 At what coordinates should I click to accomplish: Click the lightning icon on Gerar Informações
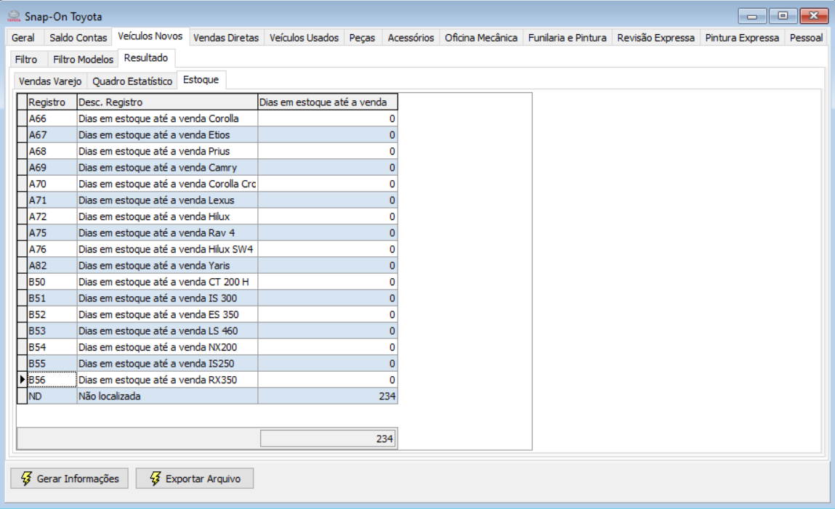26,479
